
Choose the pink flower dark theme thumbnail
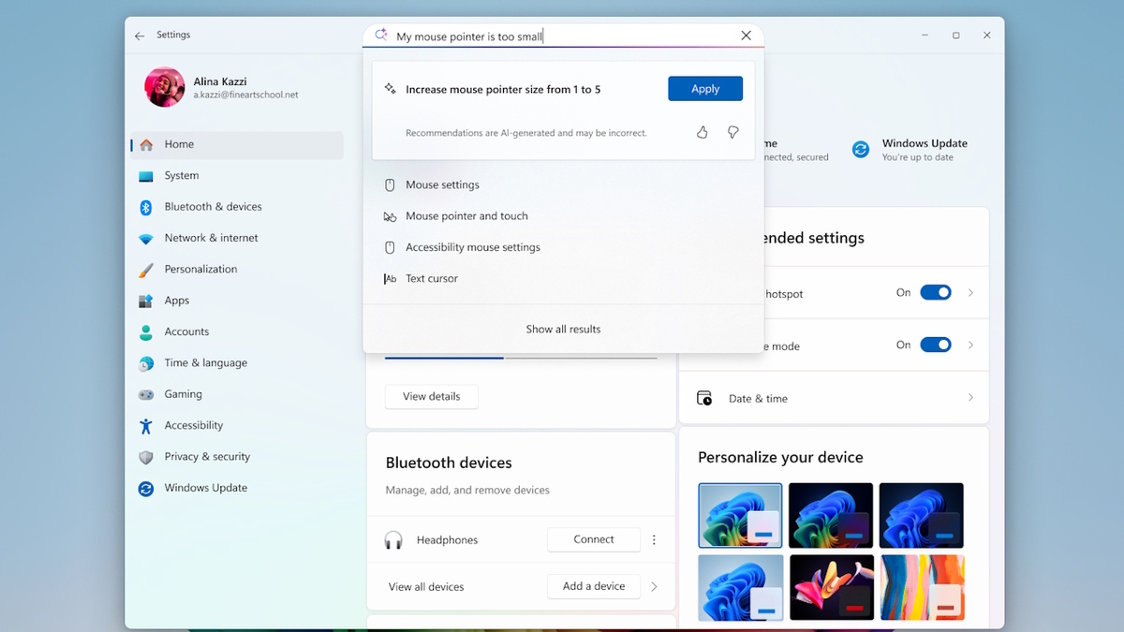coord(831,587)
